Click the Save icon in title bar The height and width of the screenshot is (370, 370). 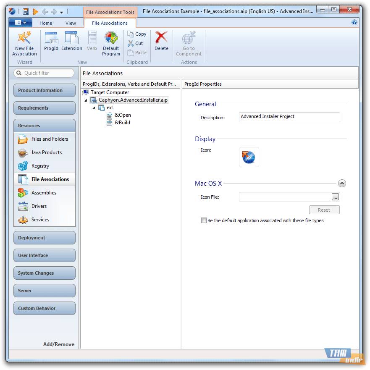point(26,11)
